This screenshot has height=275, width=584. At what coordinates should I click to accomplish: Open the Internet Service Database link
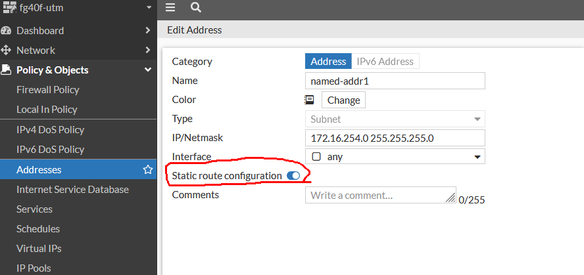(72, 190)
